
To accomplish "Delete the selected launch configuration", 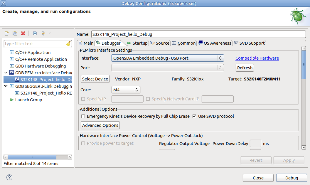I will point(23,33).
